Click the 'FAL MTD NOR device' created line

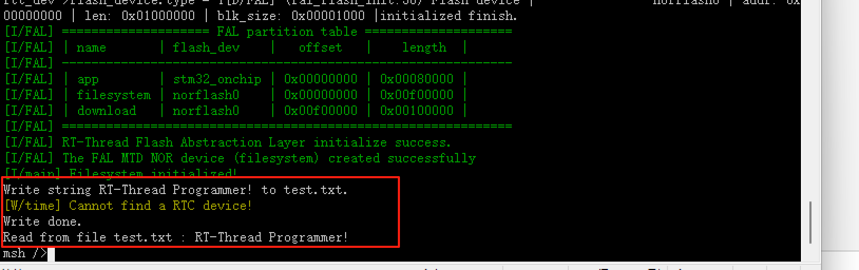pyautogui.click(x=269, y=158)
